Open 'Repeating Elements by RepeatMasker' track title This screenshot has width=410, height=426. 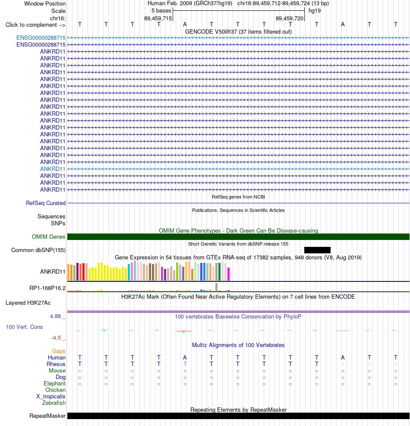(x=238, y=410)
